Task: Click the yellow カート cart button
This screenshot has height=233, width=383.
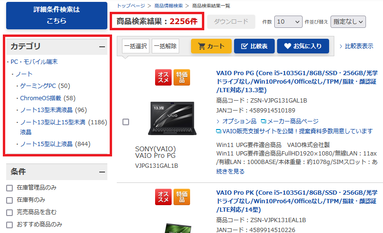Action: click(x=211, y=46)
